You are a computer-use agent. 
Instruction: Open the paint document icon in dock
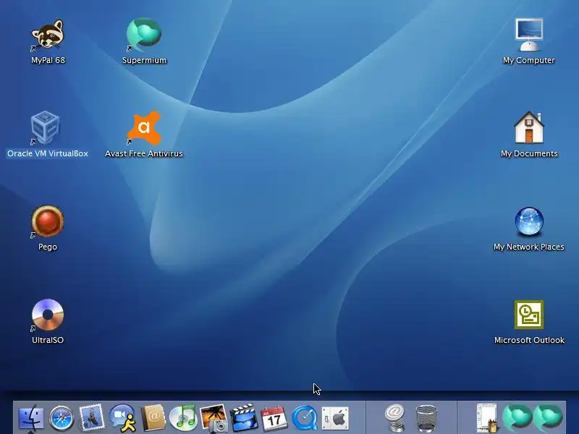click(486, 418)
